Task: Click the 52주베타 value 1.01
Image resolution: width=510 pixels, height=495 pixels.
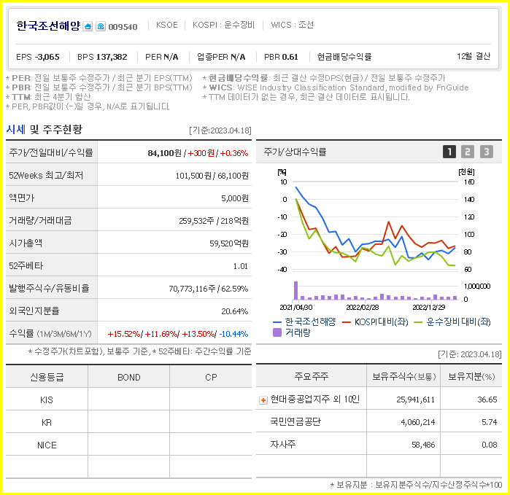Action: [241, 266]
